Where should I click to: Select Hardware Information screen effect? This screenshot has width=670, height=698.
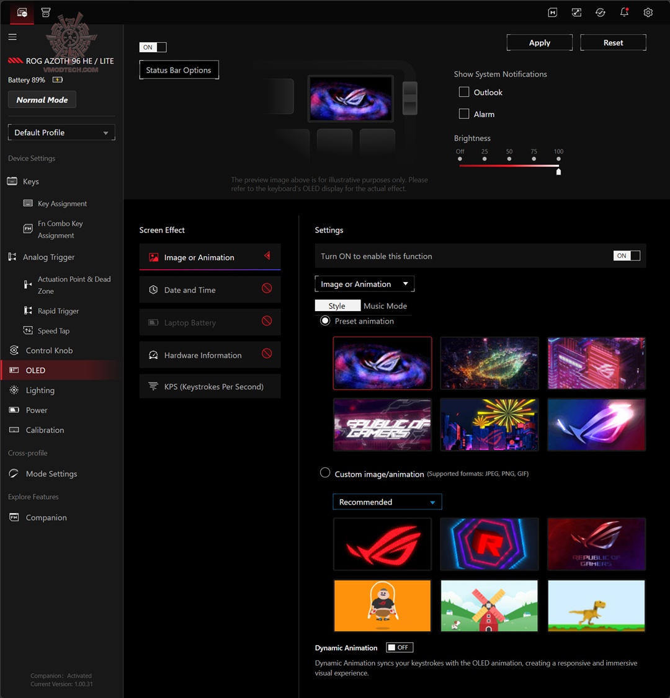(x=210, y=355)
